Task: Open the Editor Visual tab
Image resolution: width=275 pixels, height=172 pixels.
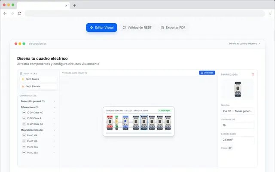Action: coord(101,28)
